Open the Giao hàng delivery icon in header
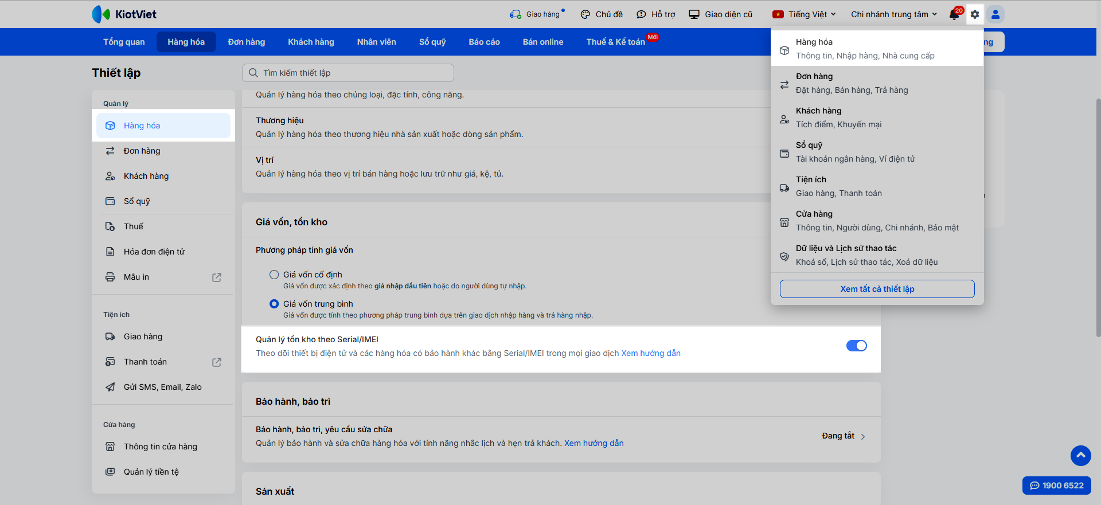This screenshot has height=505, width=1101. click(516, 14)
